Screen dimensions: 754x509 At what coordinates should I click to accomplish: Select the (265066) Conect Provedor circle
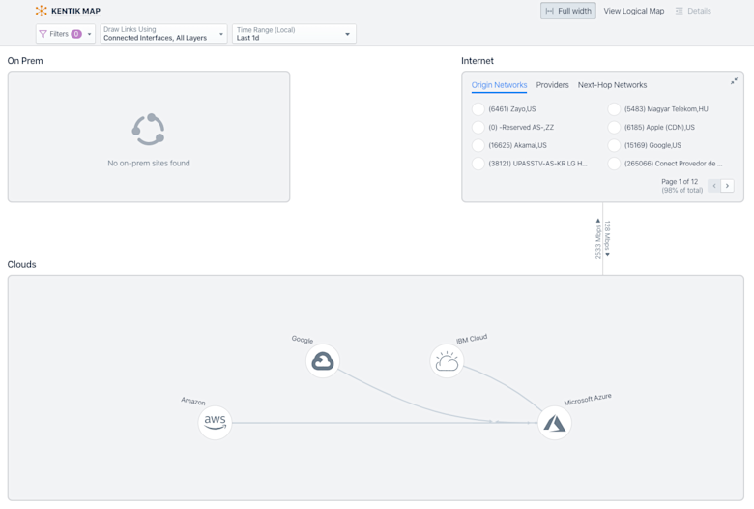pos(614,164)
